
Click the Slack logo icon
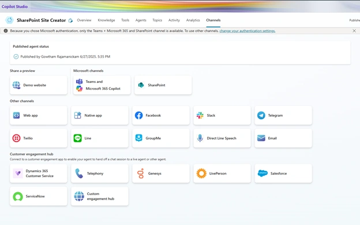point(200,115)
